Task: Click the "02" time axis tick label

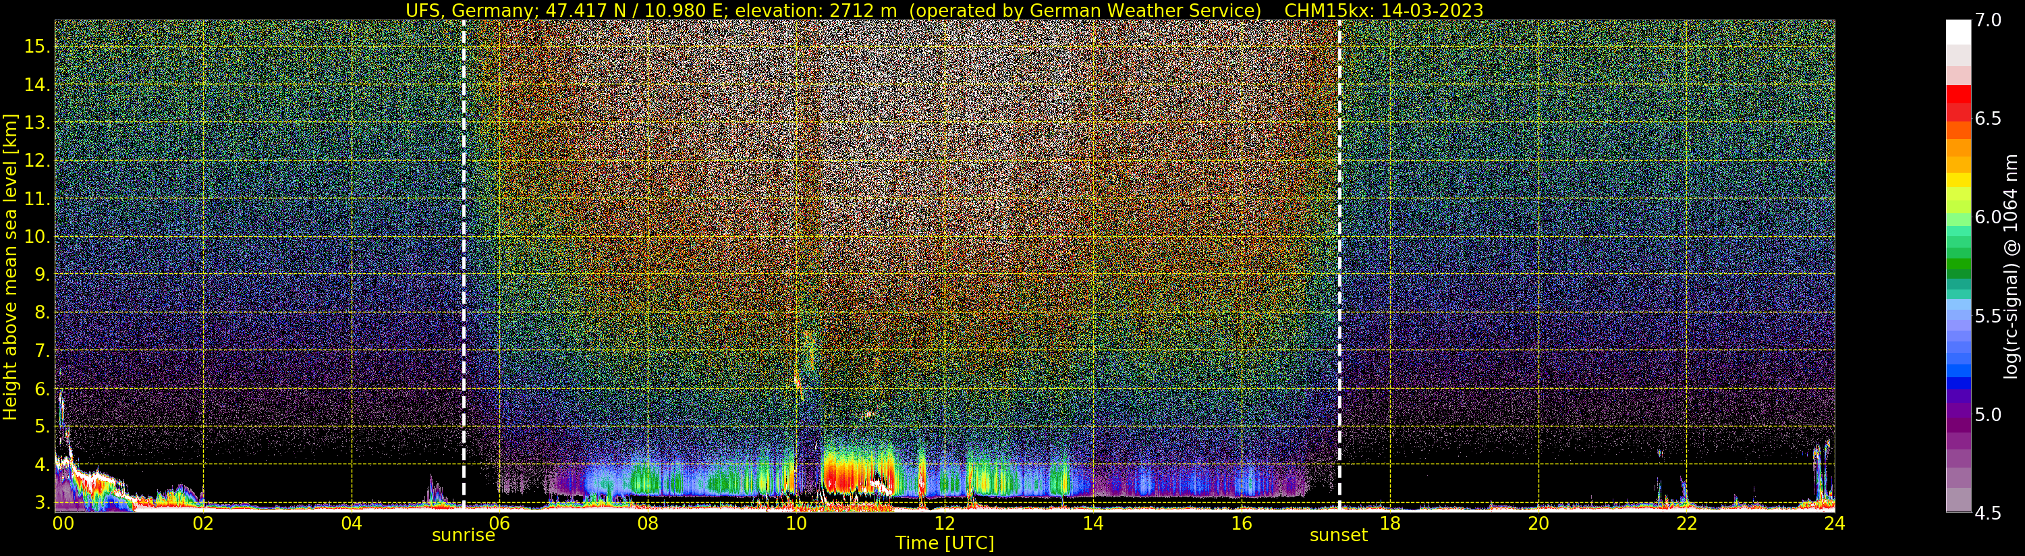Action: click(x=204, y=523)
